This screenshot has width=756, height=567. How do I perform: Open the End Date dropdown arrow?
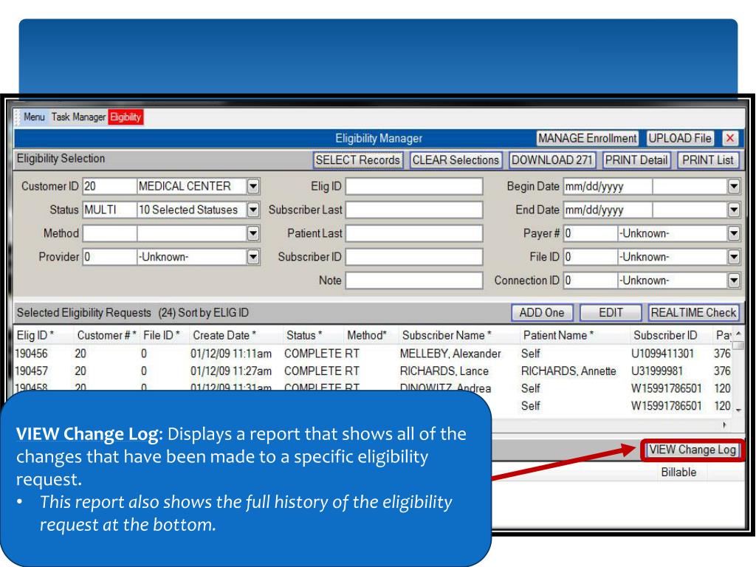(733, 210)
